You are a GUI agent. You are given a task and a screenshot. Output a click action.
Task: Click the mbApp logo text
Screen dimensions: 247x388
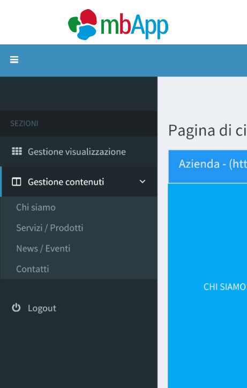click(134, 26)
